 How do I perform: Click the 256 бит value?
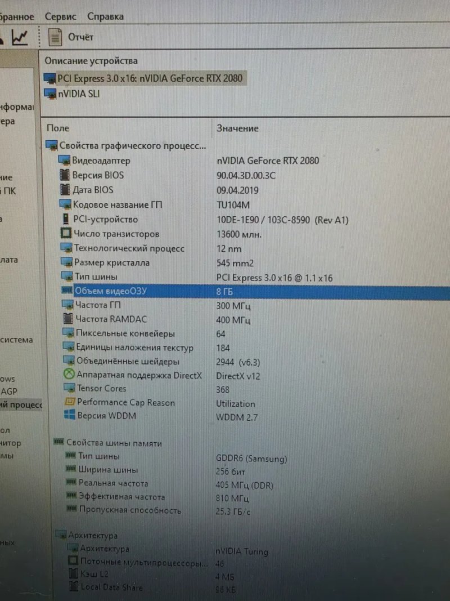pyautogui.click(x=231, y=472)
